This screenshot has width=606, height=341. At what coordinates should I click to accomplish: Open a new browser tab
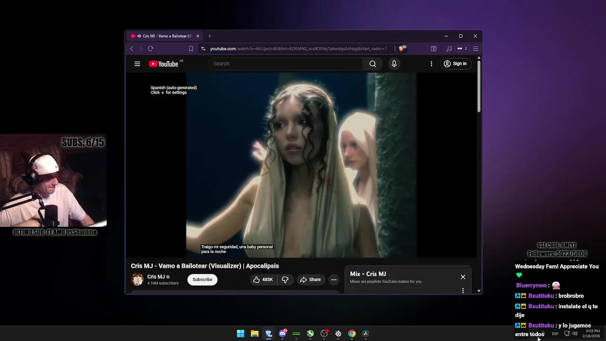[x=209, y=36]
